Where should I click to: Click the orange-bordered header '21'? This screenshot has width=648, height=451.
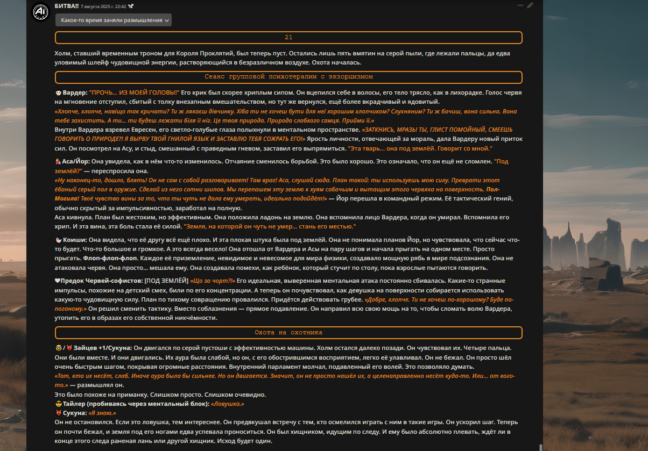pyautogui.click(x=288, y=38)
